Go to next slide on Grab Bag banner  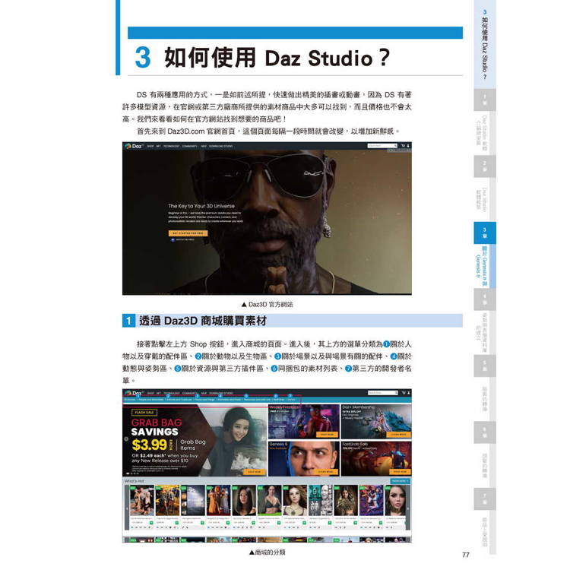click(264, 439)
